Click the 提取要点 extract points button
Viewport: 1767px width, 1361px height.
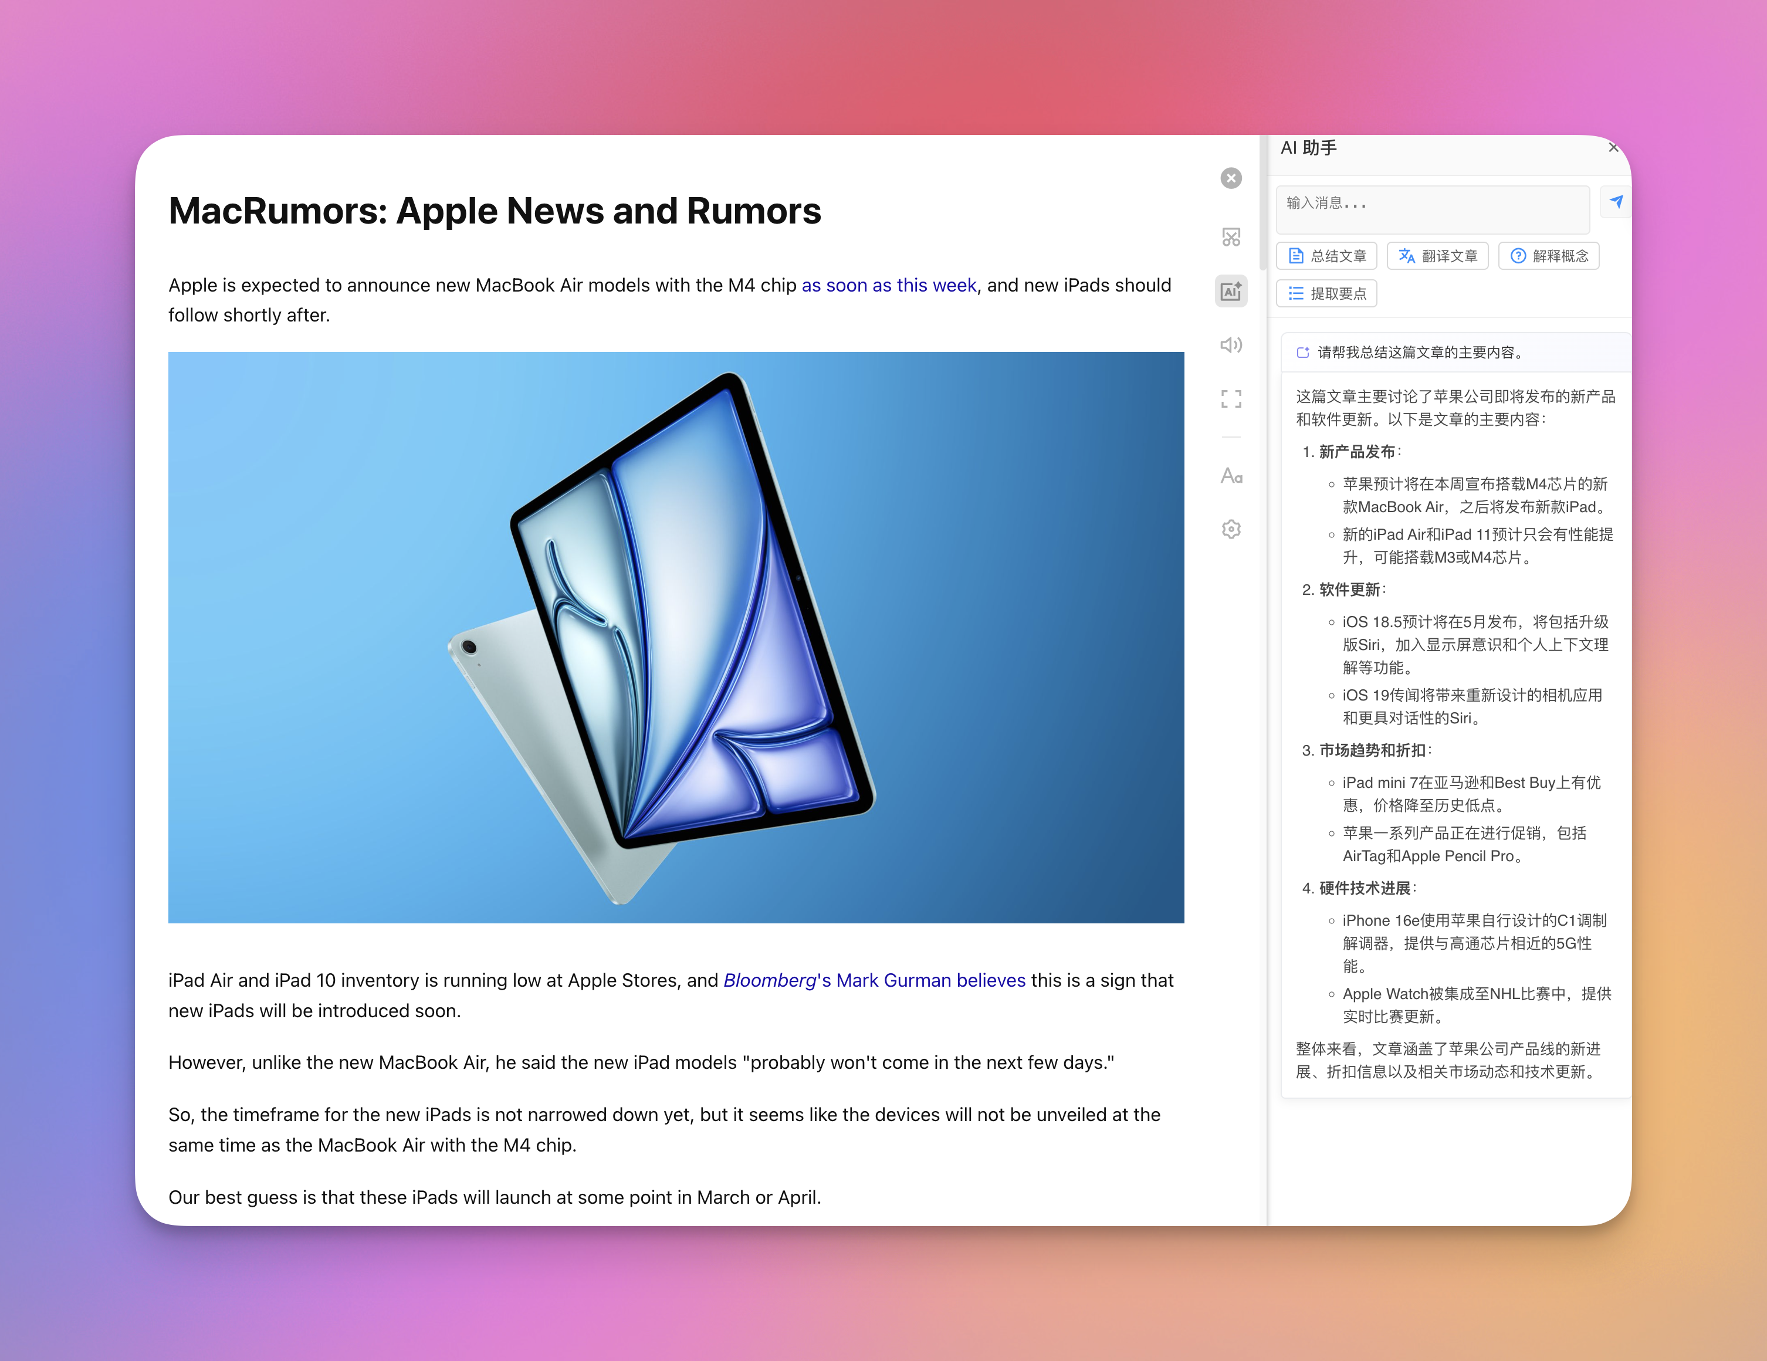(1327, 293)
